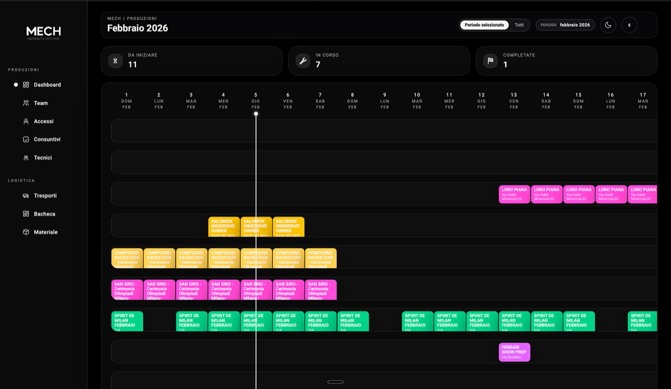Select the Periodo selezionato toggle option
Screen dimensions: 671x389
484,25
